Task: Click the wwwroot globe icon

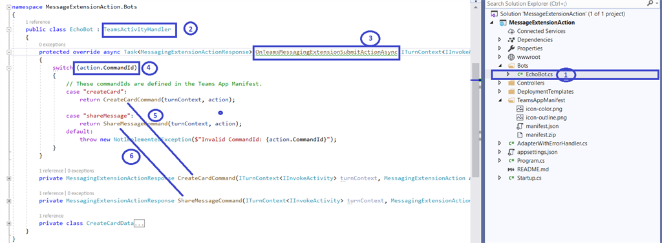Action: pos(511,57)
